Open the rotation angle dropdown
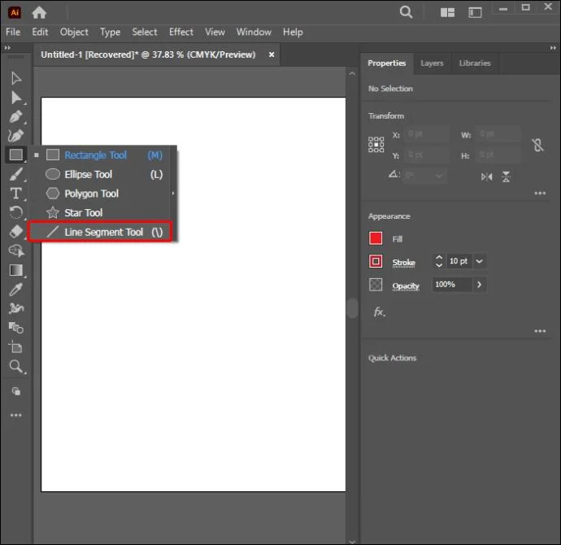The width and height of the screenshot is (561, 545). [x=439, y=176]
